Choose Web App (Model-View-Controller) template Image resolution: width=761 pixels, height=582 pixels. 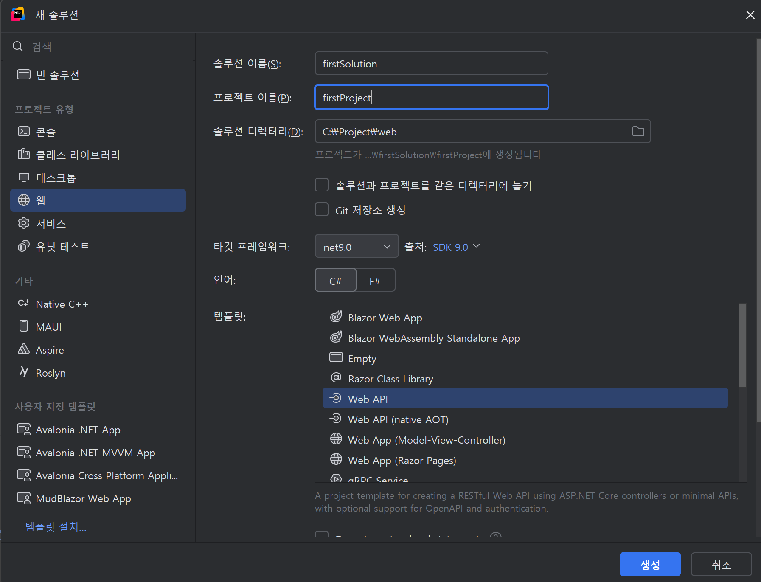[x=525, y=440]
